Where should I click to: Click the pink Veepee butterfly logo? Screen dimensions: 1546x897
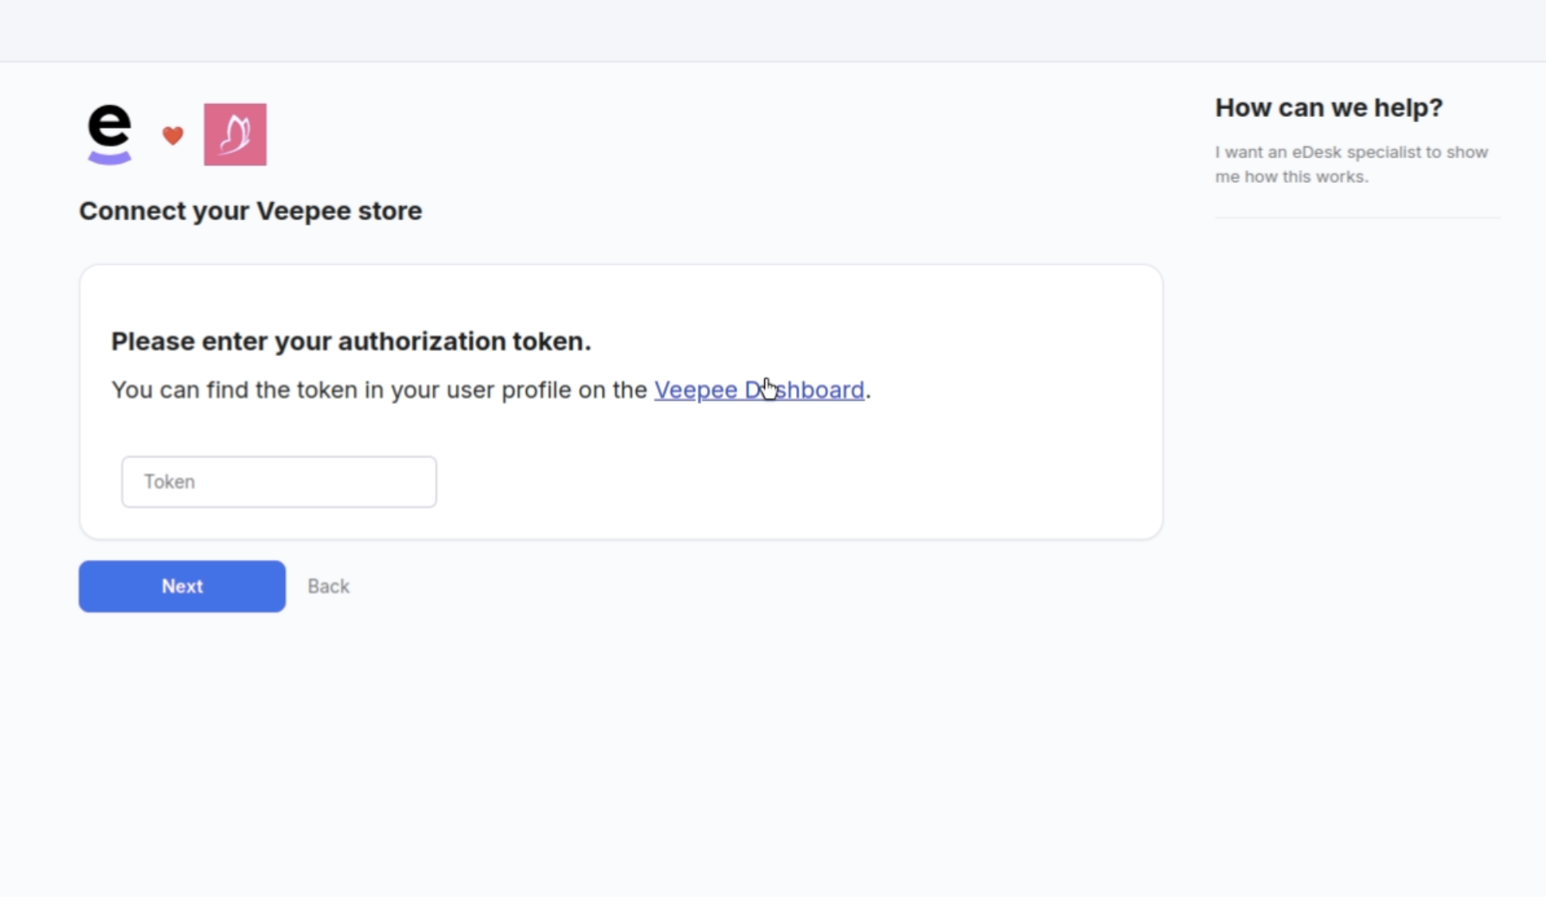tap(235, 134)
